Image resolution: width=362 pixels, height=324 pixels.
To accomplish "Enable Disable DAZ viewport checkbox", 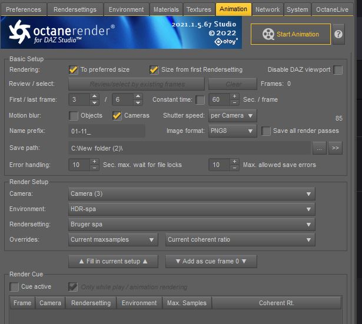I will (x=338, y=70).
